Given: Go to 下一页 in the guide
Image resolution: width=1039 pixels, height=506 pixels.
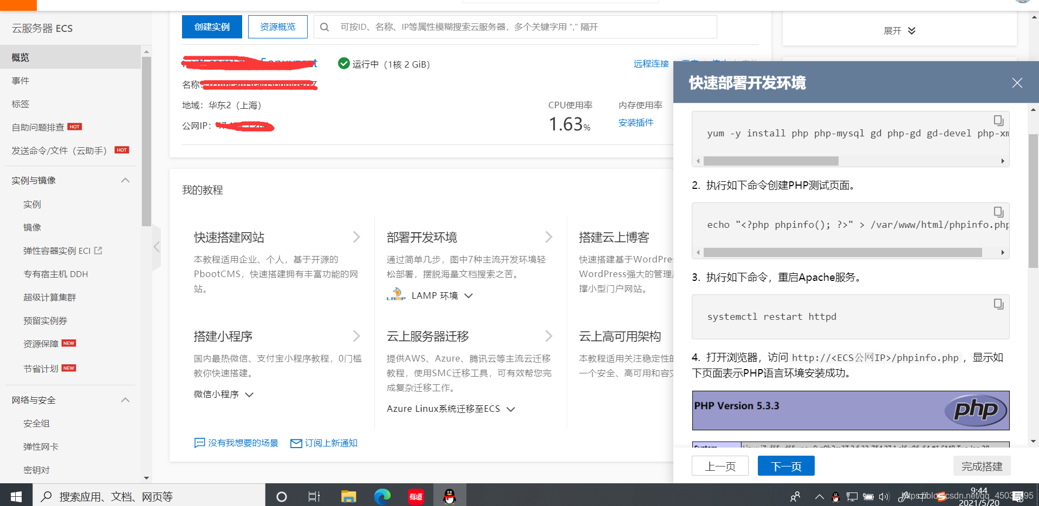Looking at the screenshot, I should pyautogui.click(x=785, y=466).
